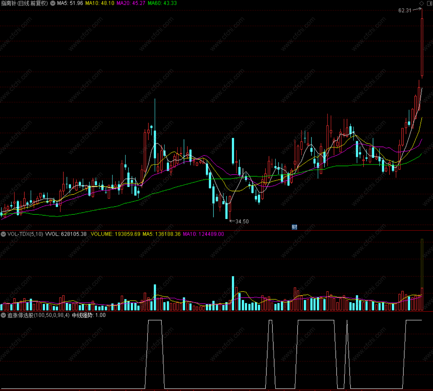Click the MA20: 45.27 indicator label

pos(131,3)
